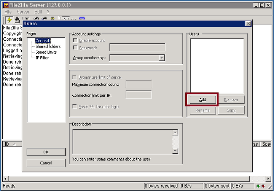
Task: Confirm with the OK button
Action: click(46, 152)
